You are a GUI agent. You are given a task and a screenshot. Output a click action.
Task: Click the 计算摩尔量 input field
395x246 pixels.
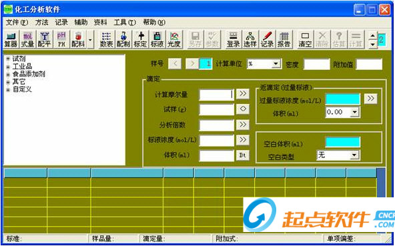click(x=217, y=95)
